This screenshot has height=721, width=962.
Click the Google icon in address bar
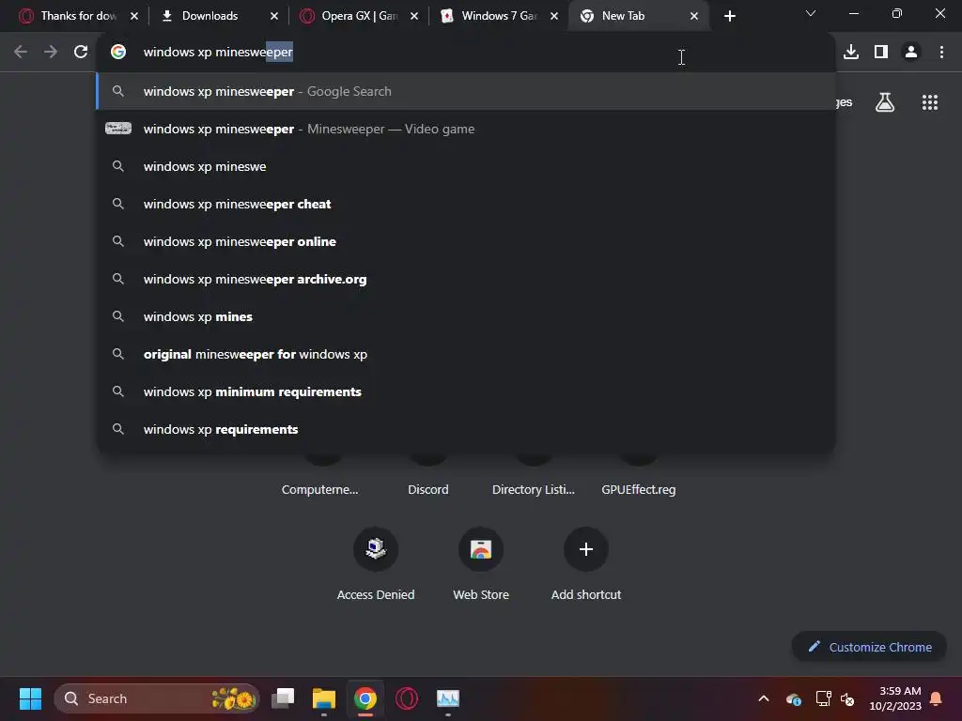[x=118, y=53]
